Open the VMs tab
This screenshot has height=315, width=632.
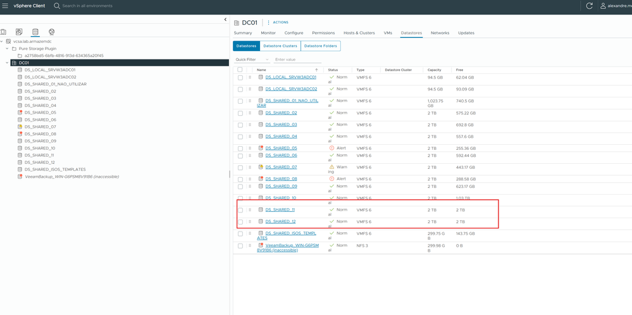[388, 33]
